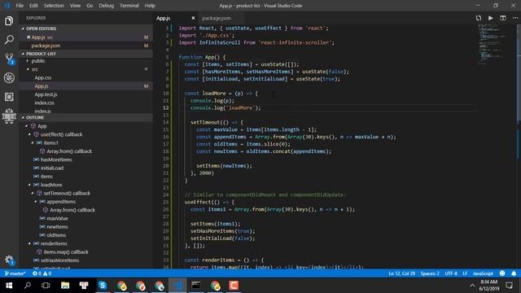Image resolution: width=521 pixels, height=293 pixels.
Task: Split the editor to the right
Action: coord(503,18)
